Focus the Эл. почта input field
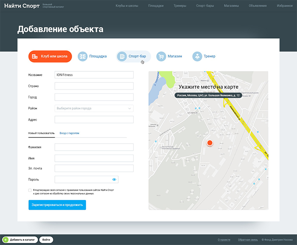Image resolution: width=297 pixels, height=245 pixels. pyautogui.click(x=94, y=168)
